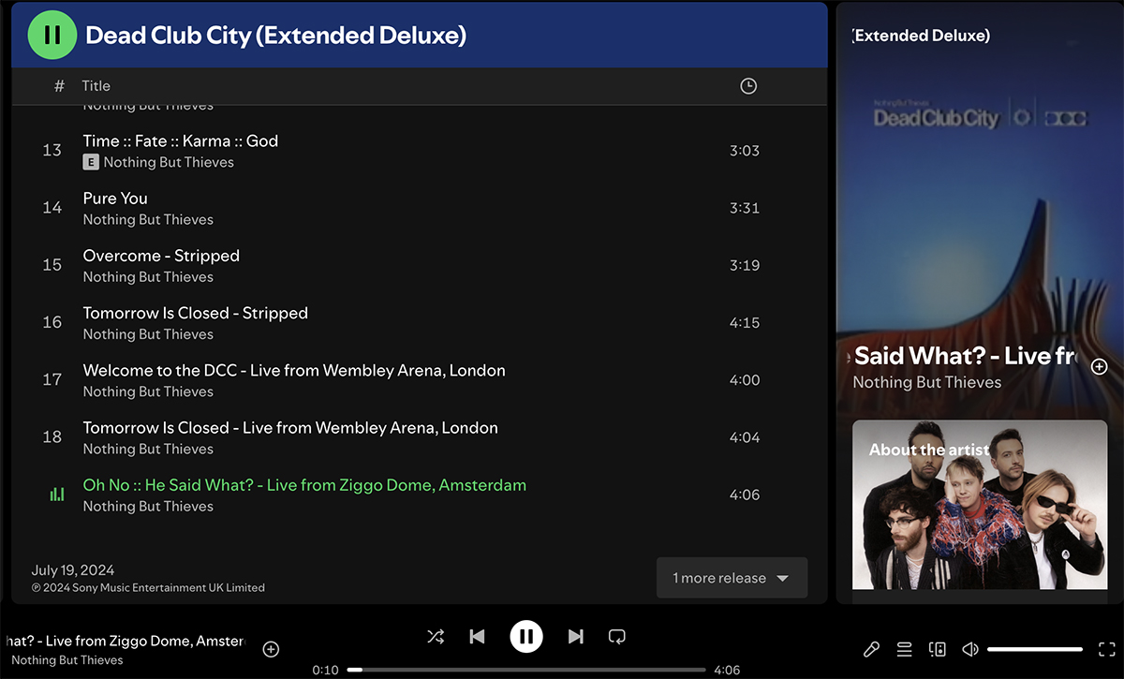
Task: Add current song to Liked Songs in player bar
Action: pos(271,649)
